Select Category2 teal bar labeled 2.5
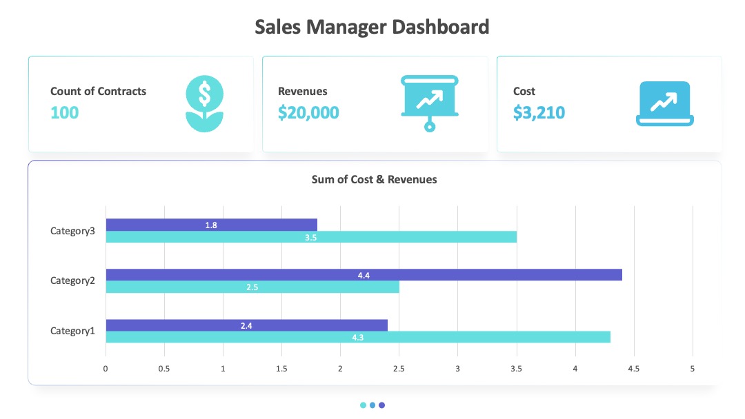Image resolution: width=745 pixels, height=419 pixels. (252, 287)
